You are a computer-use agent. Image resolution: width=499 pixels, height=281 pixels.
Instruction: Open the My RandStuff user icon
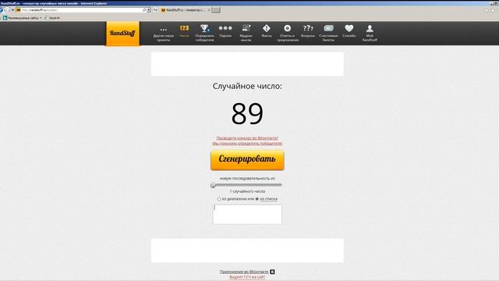pos(370,29)
